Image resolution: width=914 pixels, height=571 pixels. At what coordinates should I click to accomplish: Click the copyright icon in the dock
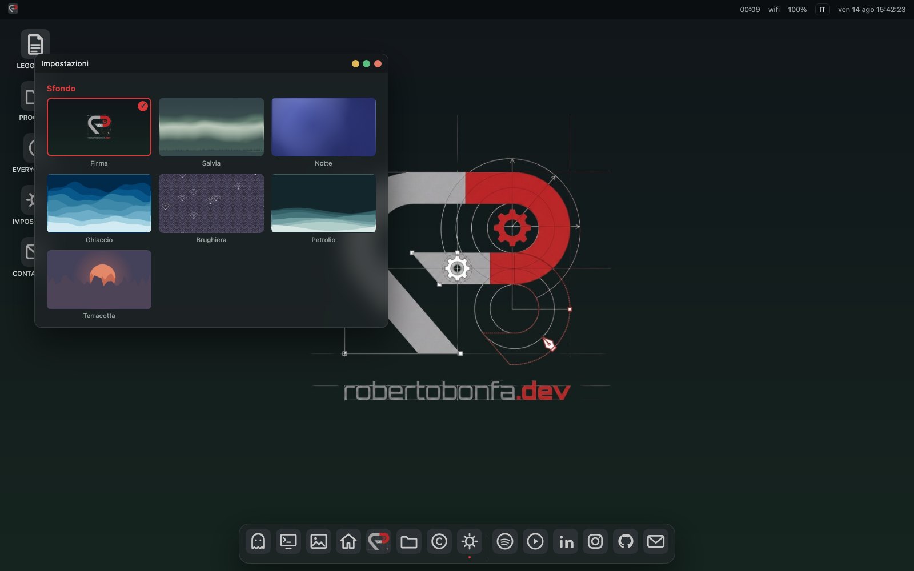click(439, 541)
